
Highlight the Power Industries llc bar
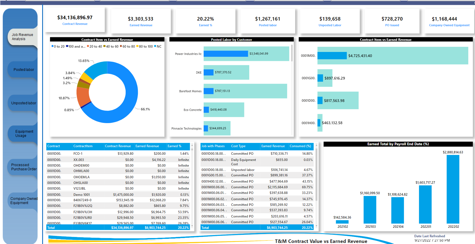[x=226, y=54]
